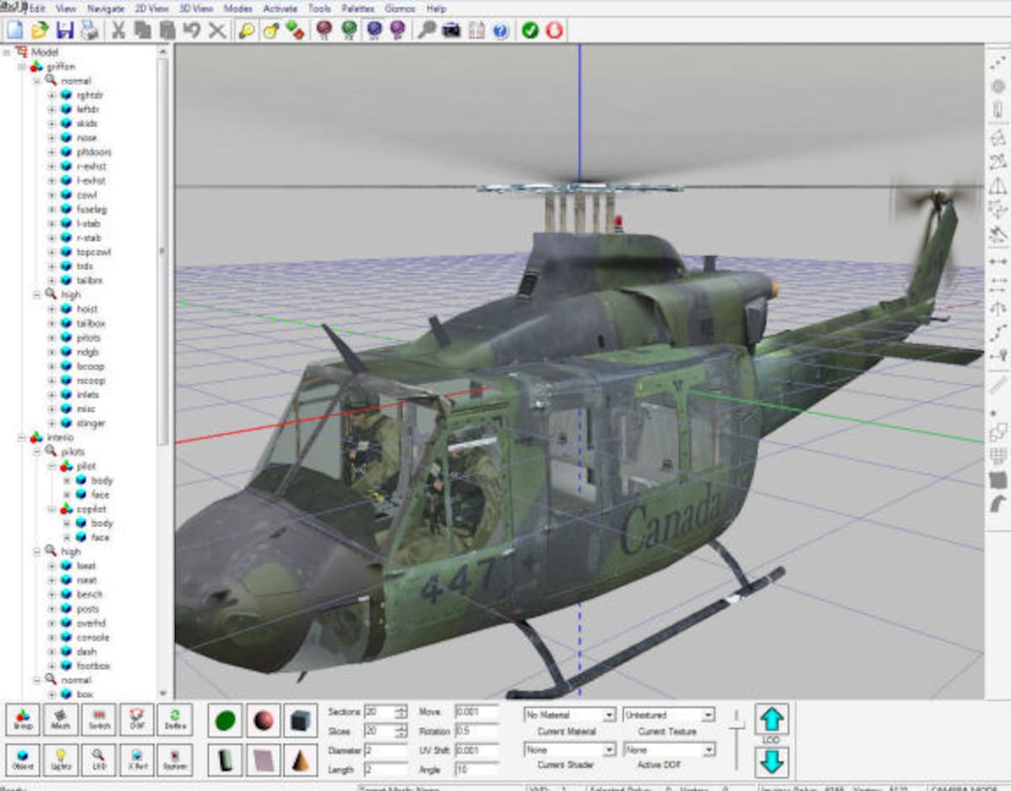Open the 3D View menu
Screen dimensions: 1011x791
tap(196, 8)
